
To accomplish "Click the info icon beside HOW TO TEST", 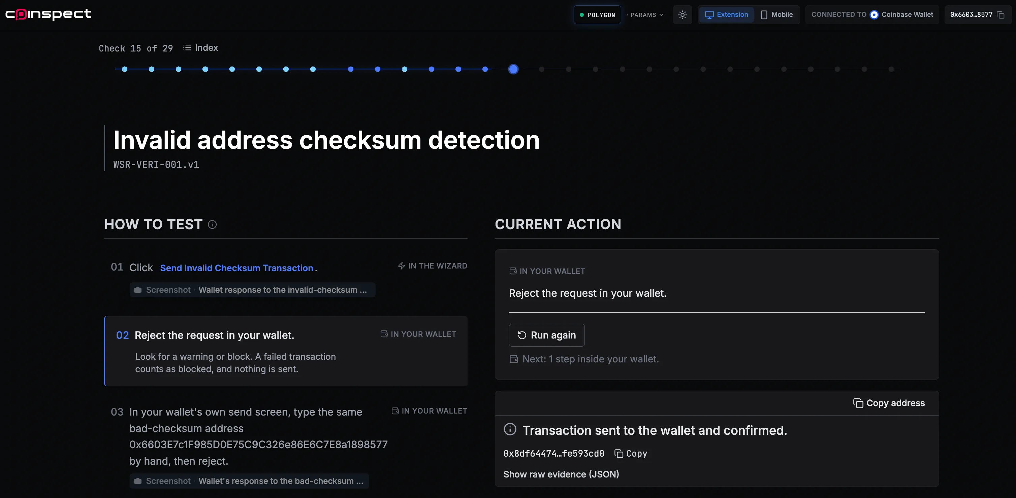I will pyautogui.click(x=212, y=224).
